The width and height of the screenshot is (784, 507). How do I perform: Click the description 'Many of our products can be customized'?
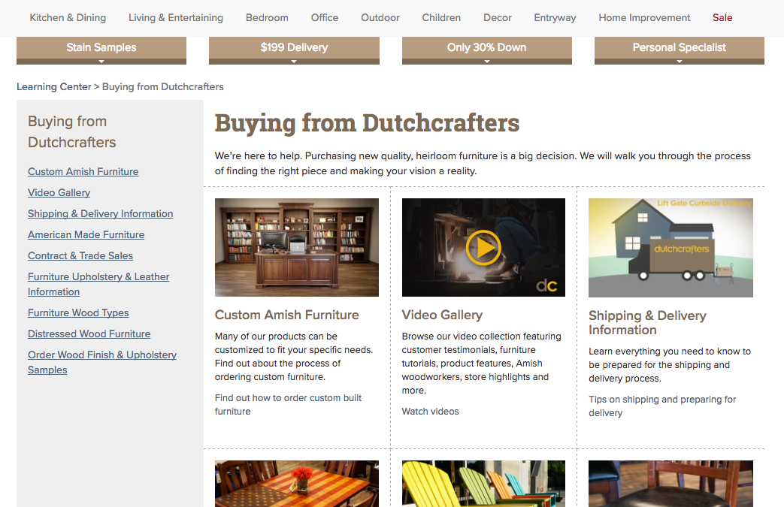click(294, 357)
